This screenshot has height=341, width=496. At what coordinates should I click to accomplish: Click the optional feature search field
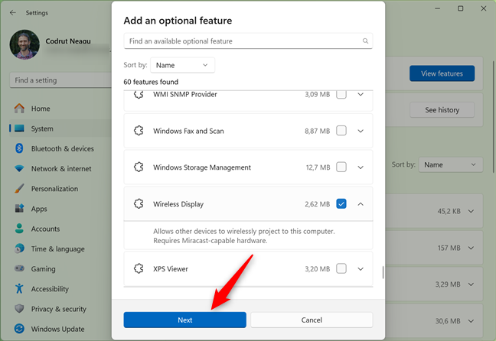pyautogui.click(x=248, y=41)
